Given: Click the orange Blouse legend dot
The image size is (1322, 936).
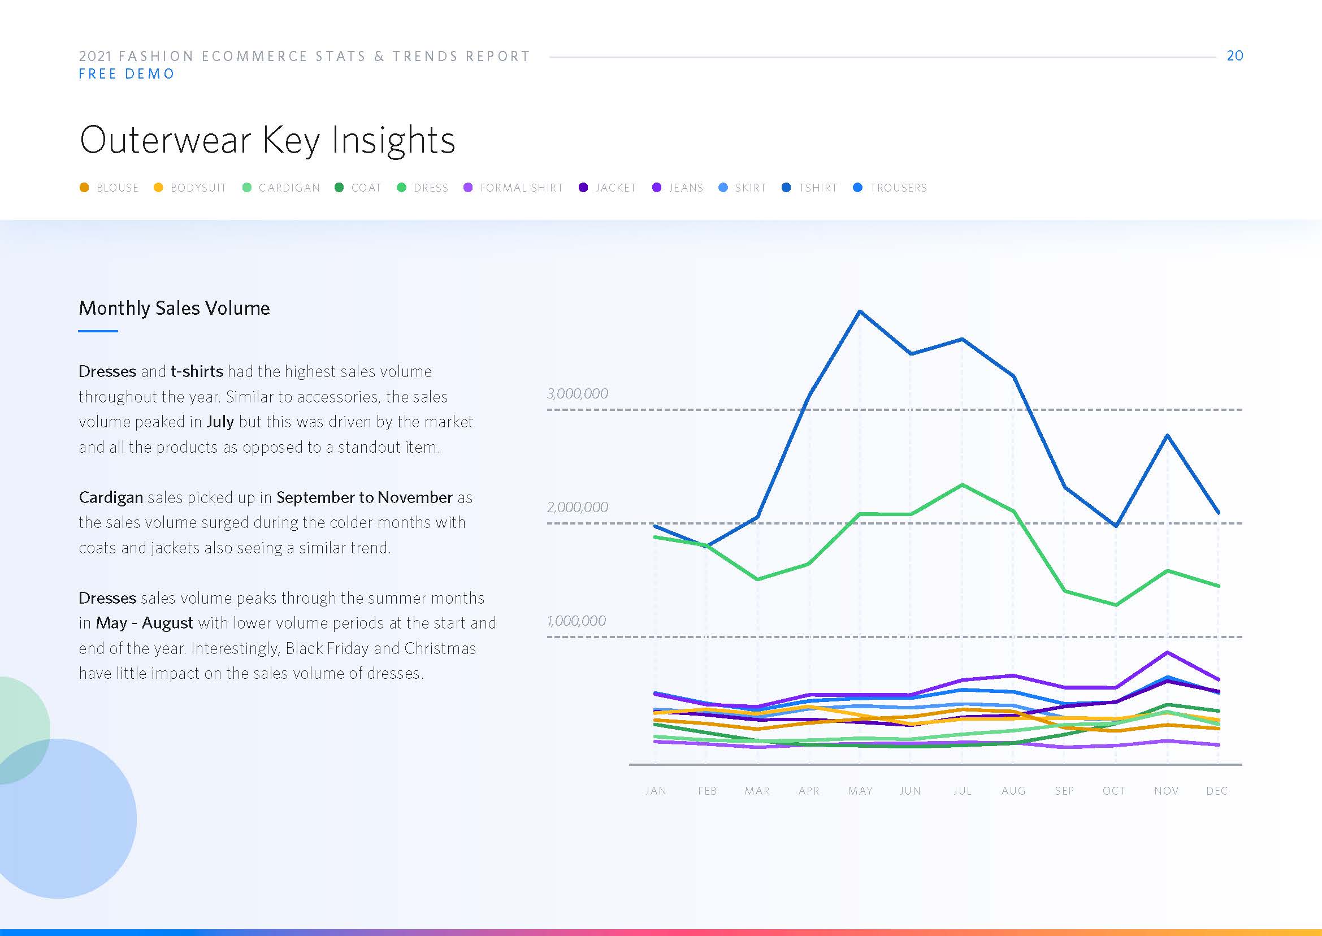Looking at the screenshot, I should [x=84, y=187].
